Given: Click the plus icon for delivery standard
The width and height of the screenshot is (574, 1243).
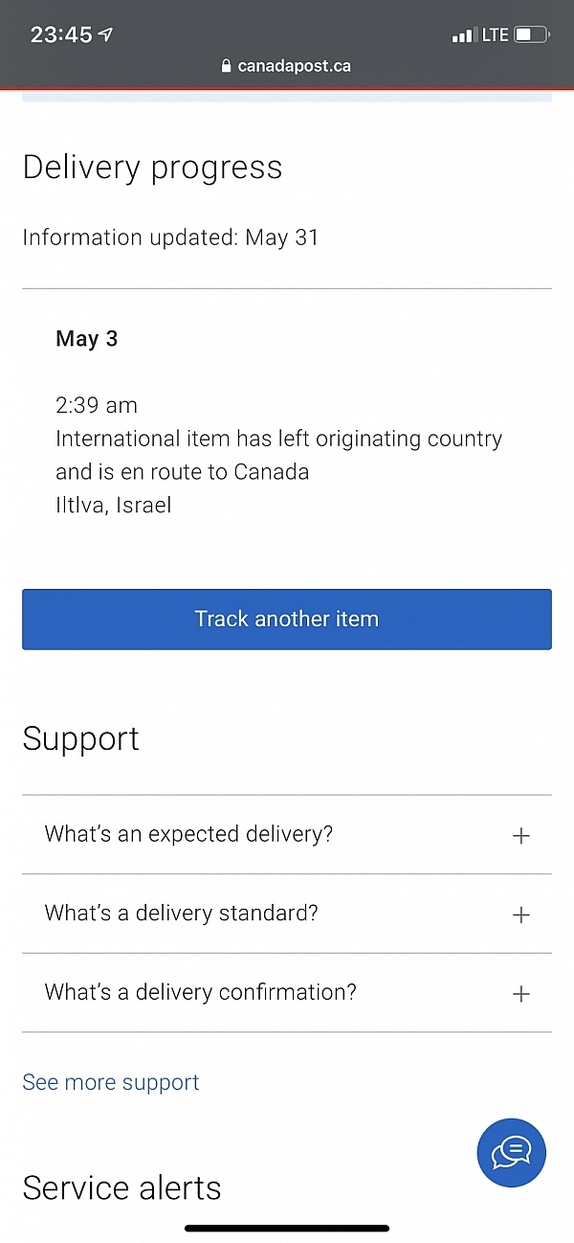Looking at the screenshot, I should (x=520, y=915).
